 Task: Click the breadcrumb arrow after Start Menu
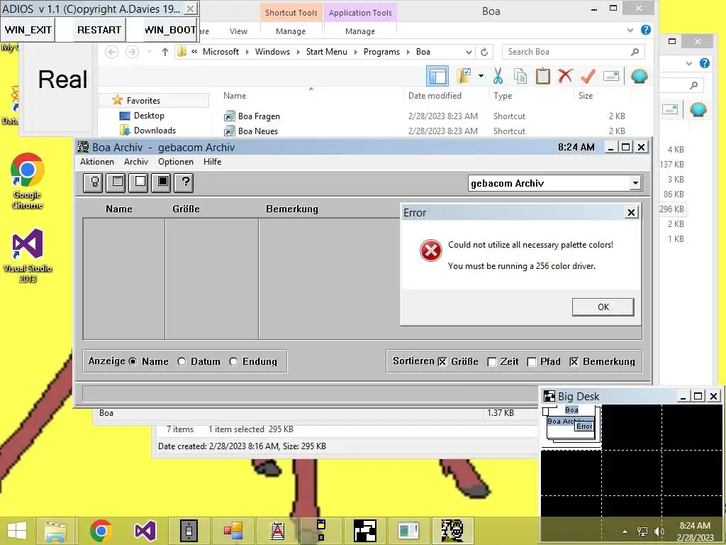[356, 52]
